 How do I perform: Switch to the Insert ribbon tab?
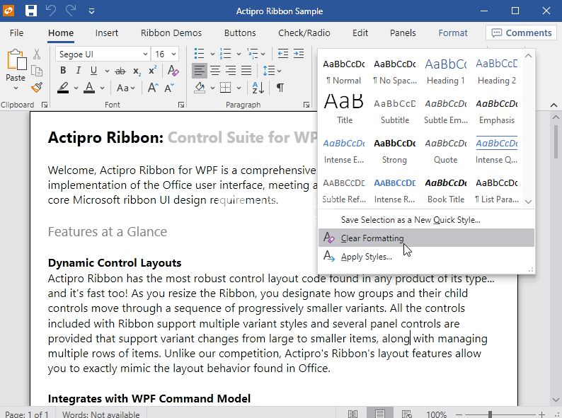[x=107, y=33]
